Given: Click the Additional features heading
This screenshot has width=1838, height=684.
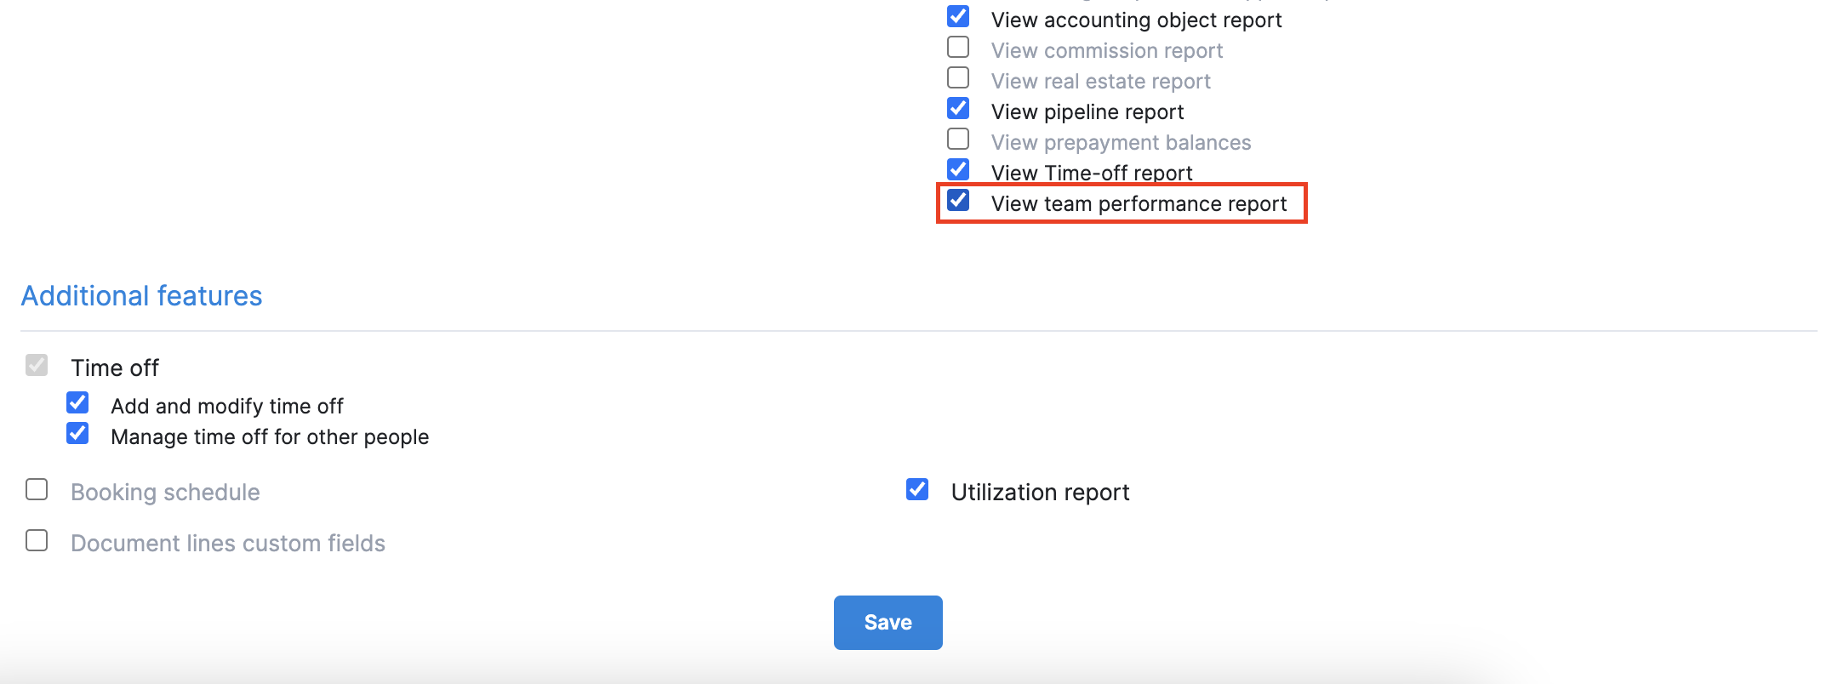Looking at the screenshot, I should (x=141, y=296).
